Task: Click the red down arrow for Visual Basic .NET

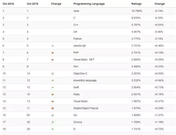Action: tap(53, 60)
